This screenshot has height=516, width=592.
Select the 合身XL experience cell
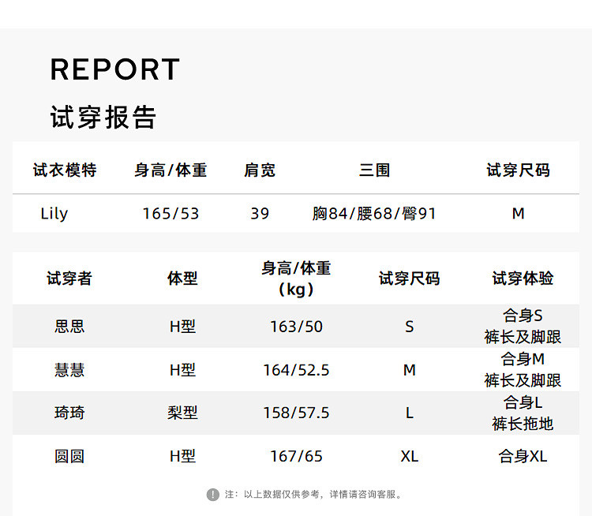[523, 456]
